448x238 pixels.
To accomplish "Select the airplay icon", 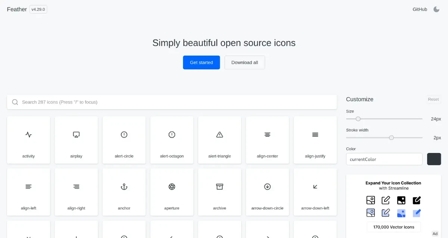I will pos(76,140).
